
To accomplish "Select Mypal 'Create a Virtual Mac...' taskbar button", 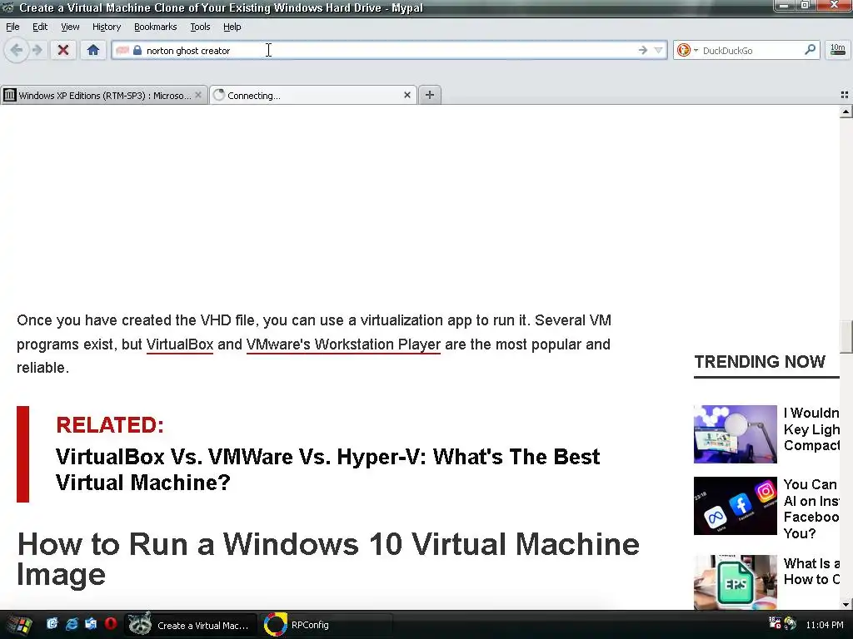I will [191, 625].
